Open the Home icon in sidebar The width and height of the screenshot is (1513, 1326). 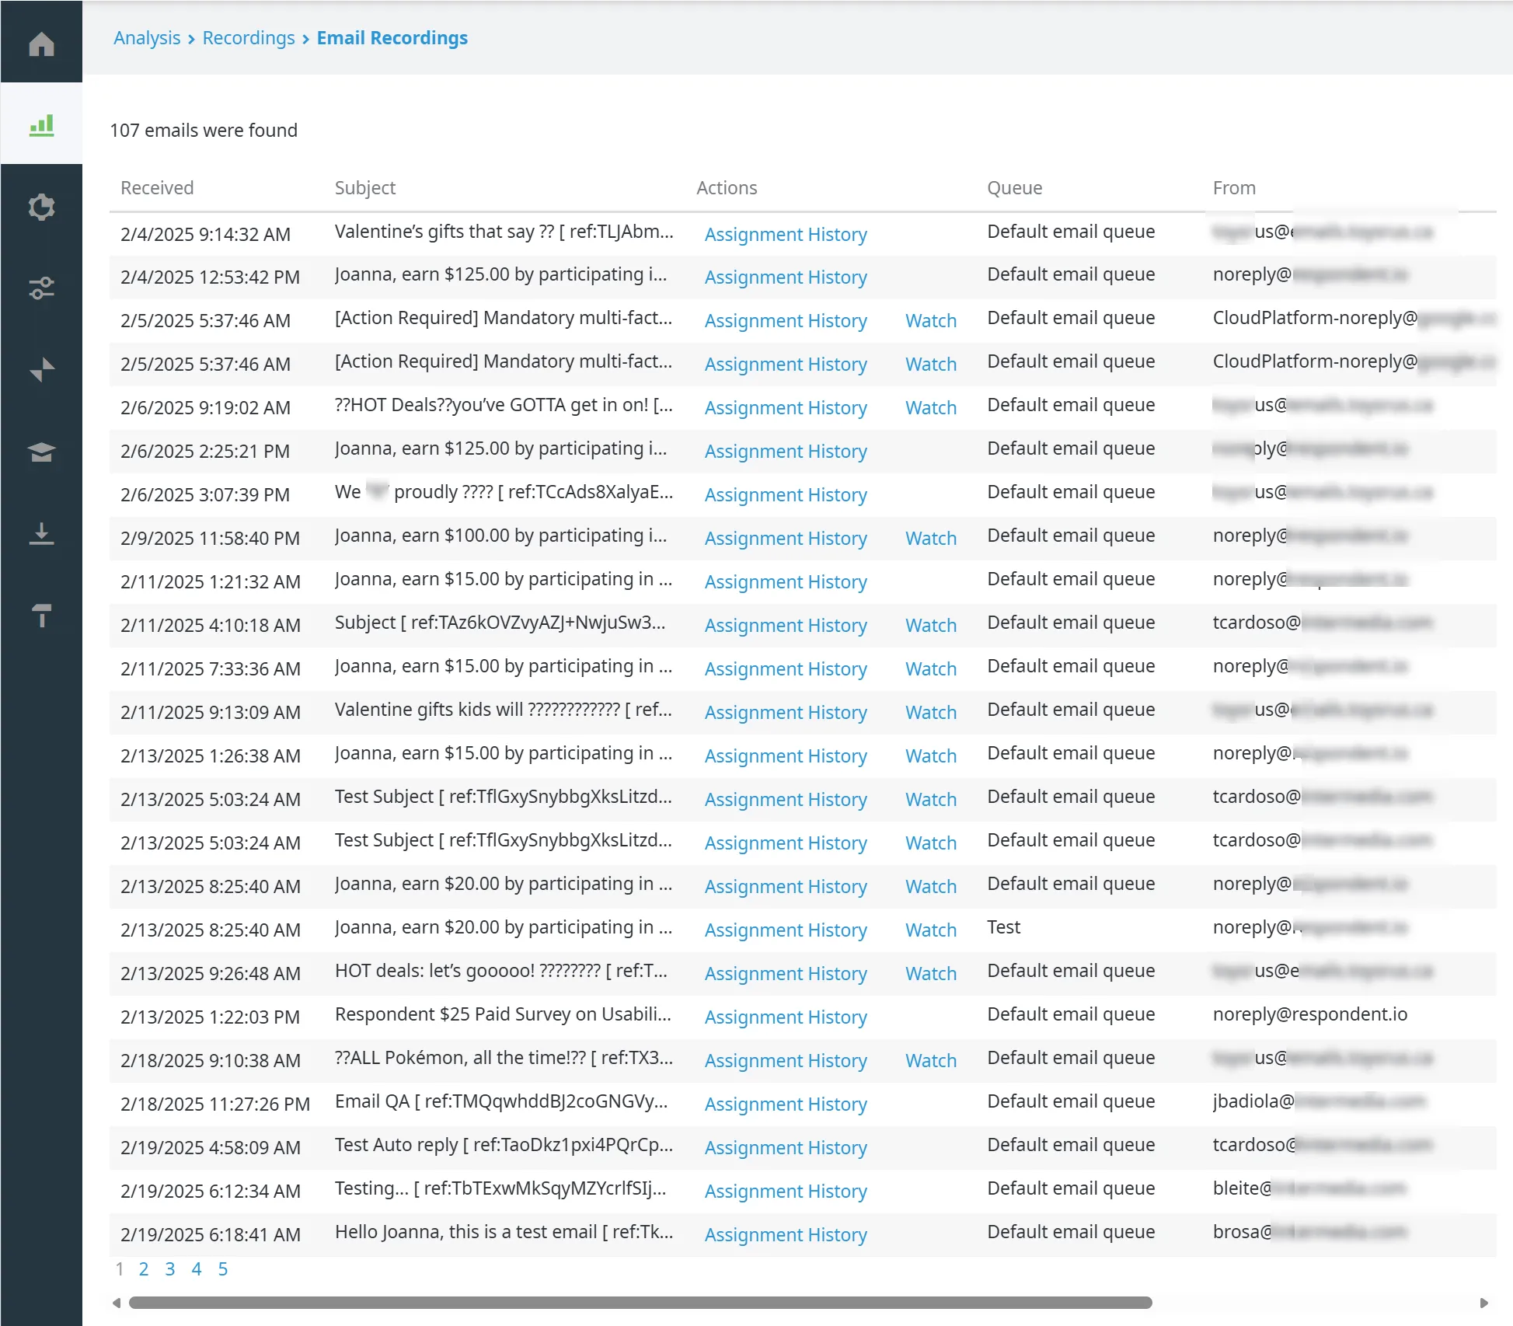41,44
